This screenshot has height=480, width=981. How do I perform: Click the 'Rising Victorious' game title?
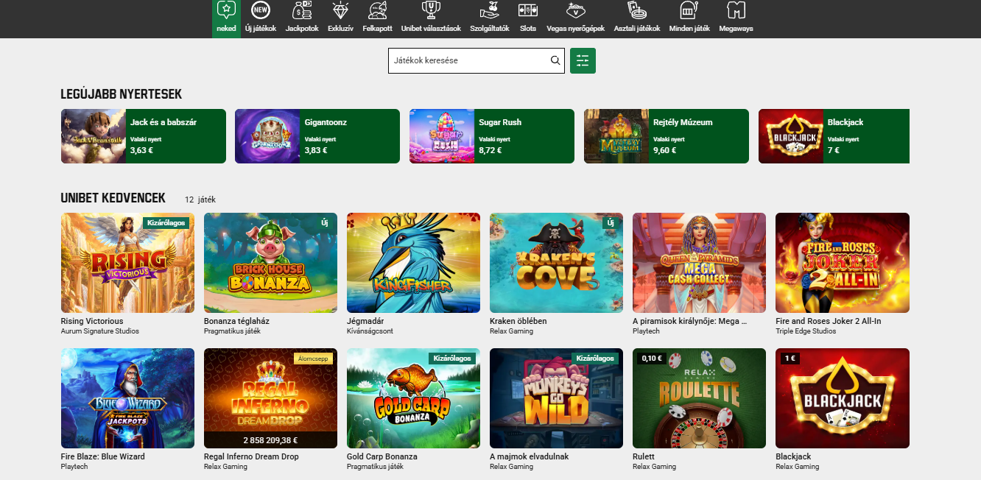pyautogui.click(x=92, y=321)
